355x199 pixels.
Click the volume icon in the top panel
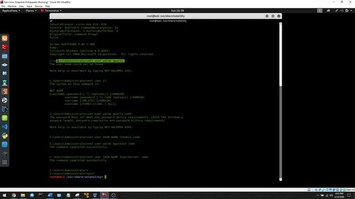coord(342,11)
